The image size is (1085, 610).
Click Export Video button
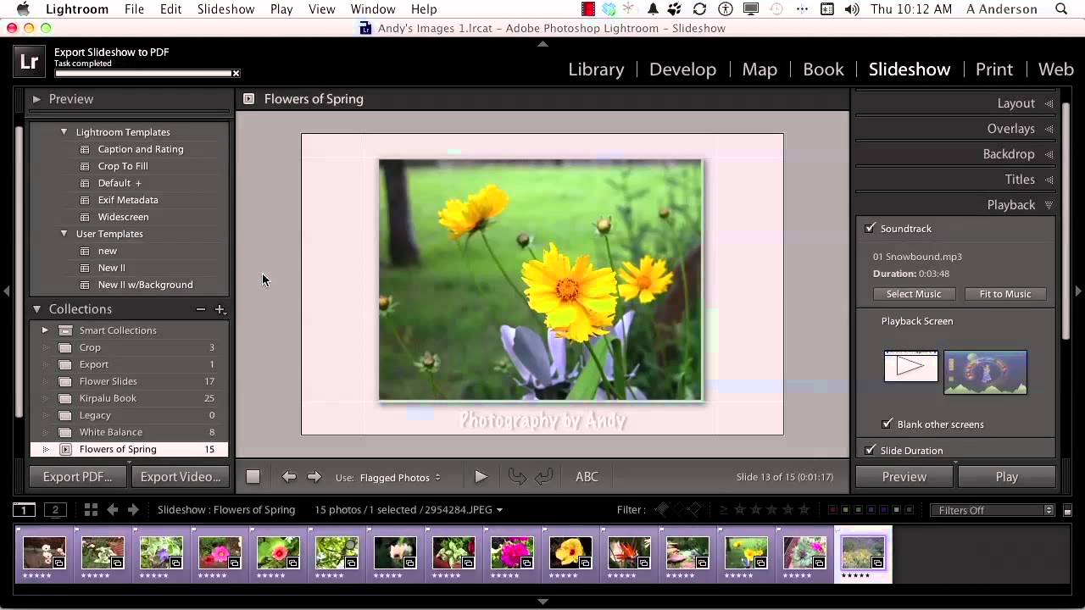coord(180,477)
